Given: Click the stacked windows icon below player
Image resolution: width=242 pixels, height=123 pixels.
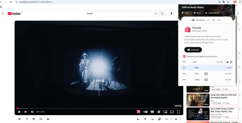Looking at the screenshot, I should pyautogui.click(x=159, y=119).
